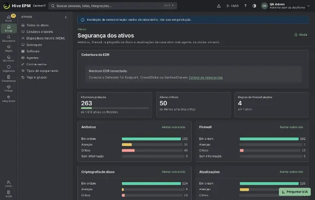This screenshot has width=315, height=200.
Task: Click the QA user avatar
Action: point(264,6)
